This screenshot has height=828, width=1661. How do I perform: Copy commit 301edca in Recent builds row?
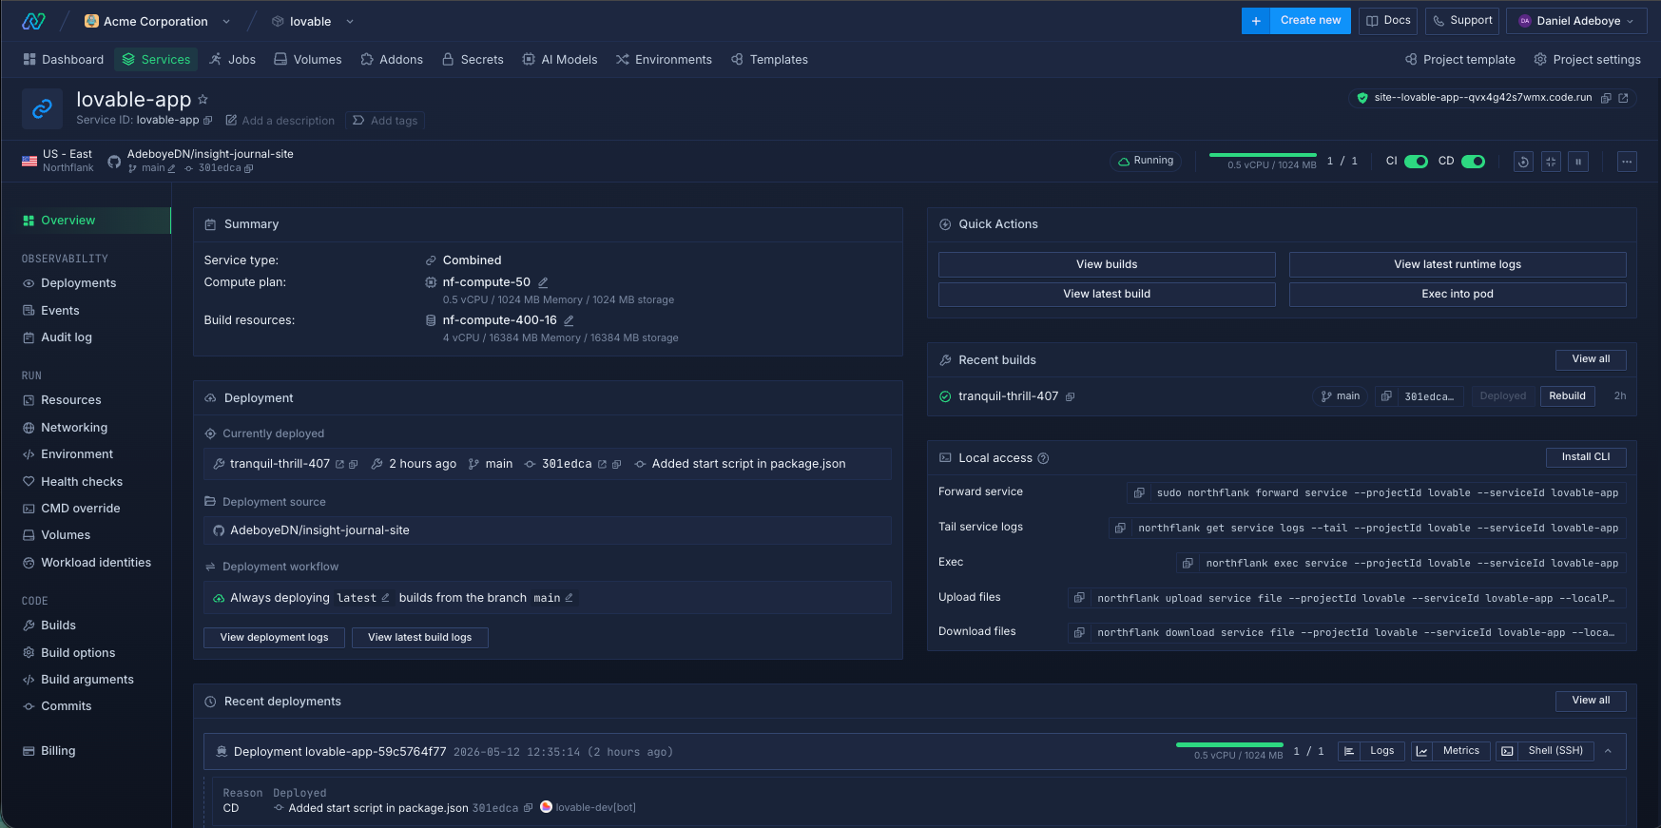[1386, 396]
